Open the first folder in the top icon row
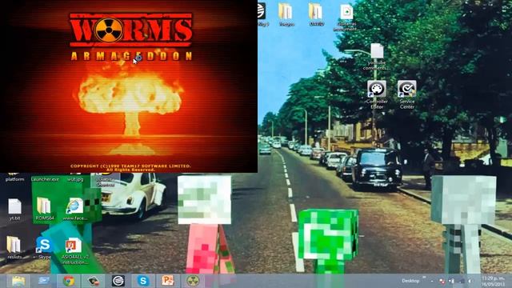 pos(286,14)
